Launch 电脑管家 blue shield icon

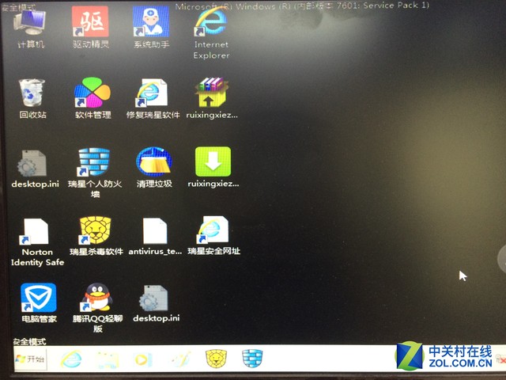tap(39, 302)
